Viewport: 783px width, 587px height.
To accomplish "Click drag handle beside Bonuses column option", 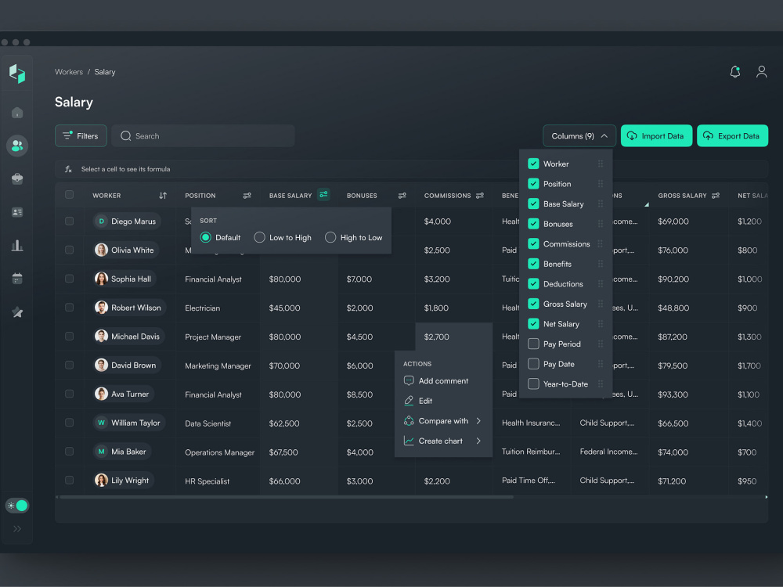I will coord(601,224).
